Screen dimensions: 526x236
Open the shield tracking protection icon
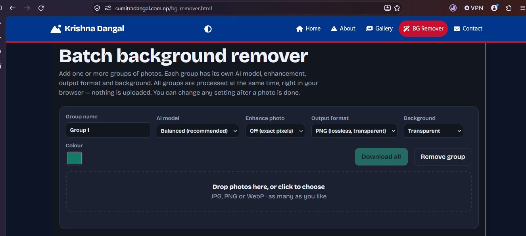click(98, 8)
